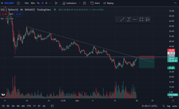
Task: Open chart settings gear icon
Action: click(173, 101)
